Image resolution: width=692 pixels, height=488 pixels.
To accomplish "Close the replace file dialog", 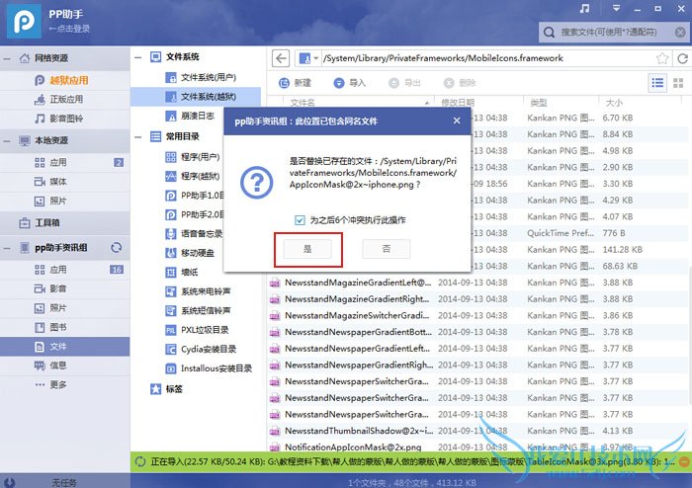I will 457,121.
